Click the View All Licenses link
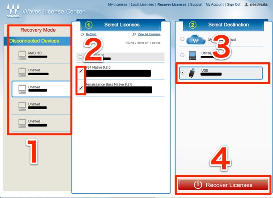273x198 pixels. [x=149, y=34]
